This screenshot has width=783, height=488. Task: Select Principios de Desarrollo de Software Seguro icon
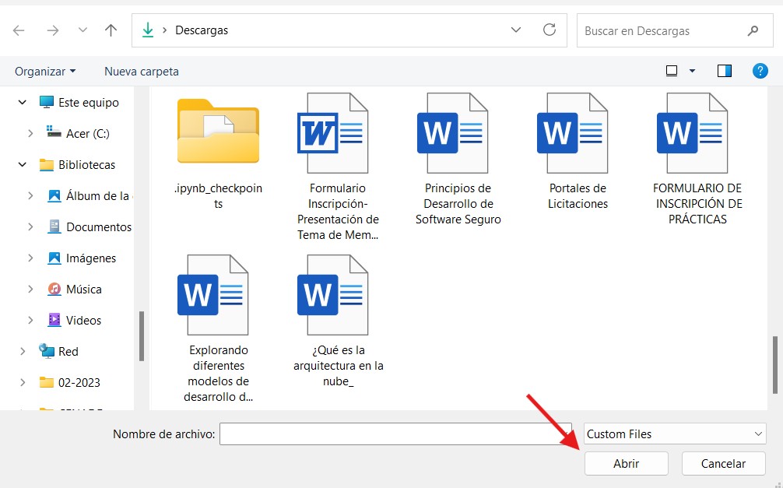tap(452, 133)
